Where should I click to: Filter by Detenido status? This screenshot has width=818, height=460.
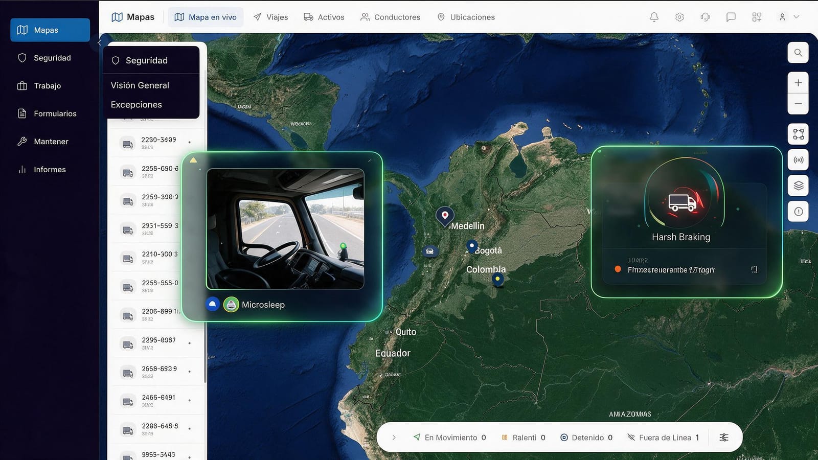point(586,438)
